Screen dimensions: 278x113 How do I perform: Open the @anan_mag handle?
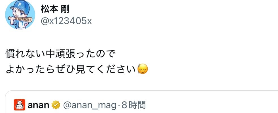[90, 105]
